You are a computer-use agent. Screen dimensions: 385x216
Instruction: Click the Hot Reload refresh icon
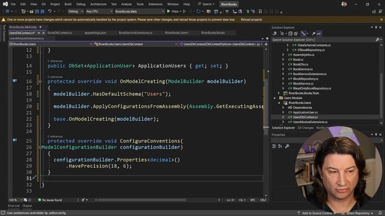[x=199, y=11]
